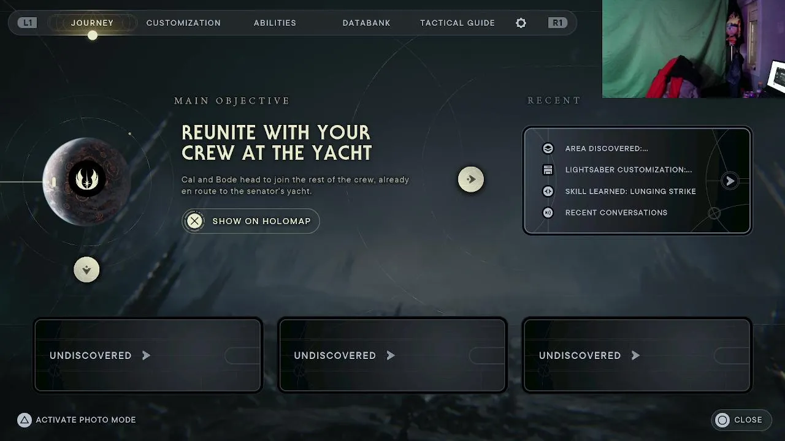Click the Lightsaber Customization entry icon

pos(548,170)
